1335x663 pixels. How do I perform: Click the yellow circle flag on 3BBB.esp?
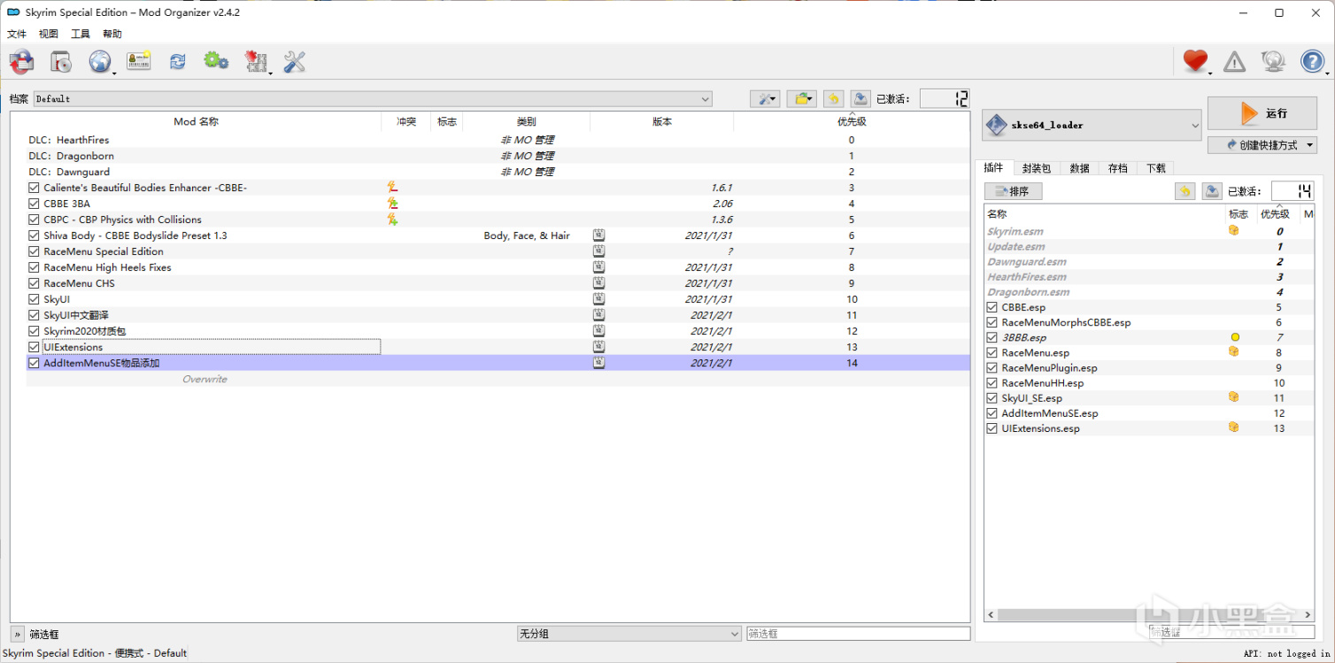point(1235,337)
